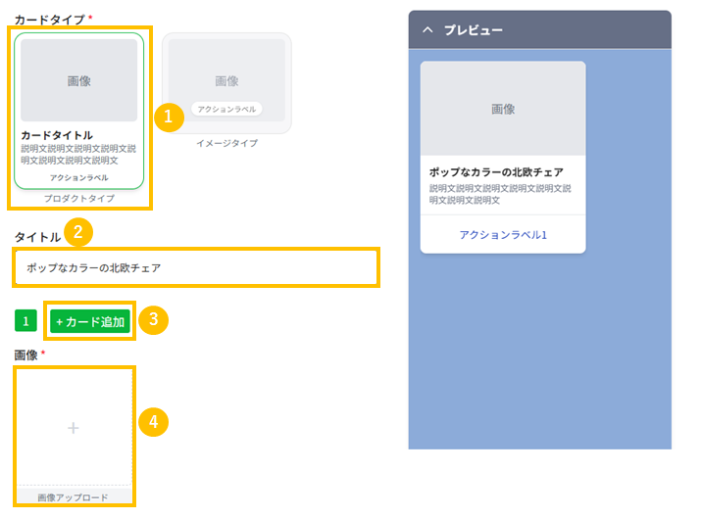The height and width of the screenshot is (519, 701).
Task: Click the タイトル text input field
Action: click(x=196, y=267)
